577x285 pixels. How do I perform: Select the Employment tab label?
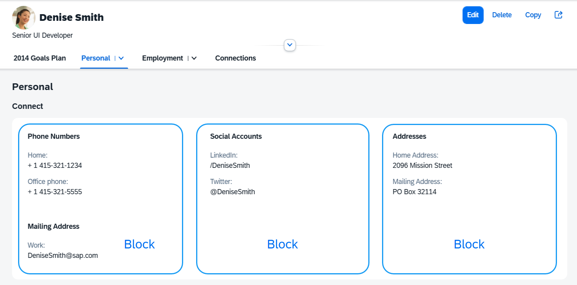(x=163, y=58)
